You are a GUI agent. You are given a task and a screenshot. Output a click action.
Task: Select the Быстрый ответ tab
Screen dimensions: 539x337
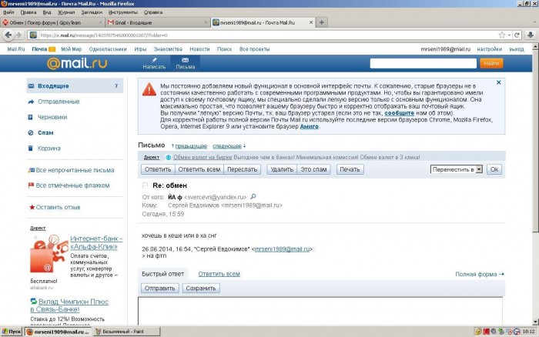click(162, 274)
